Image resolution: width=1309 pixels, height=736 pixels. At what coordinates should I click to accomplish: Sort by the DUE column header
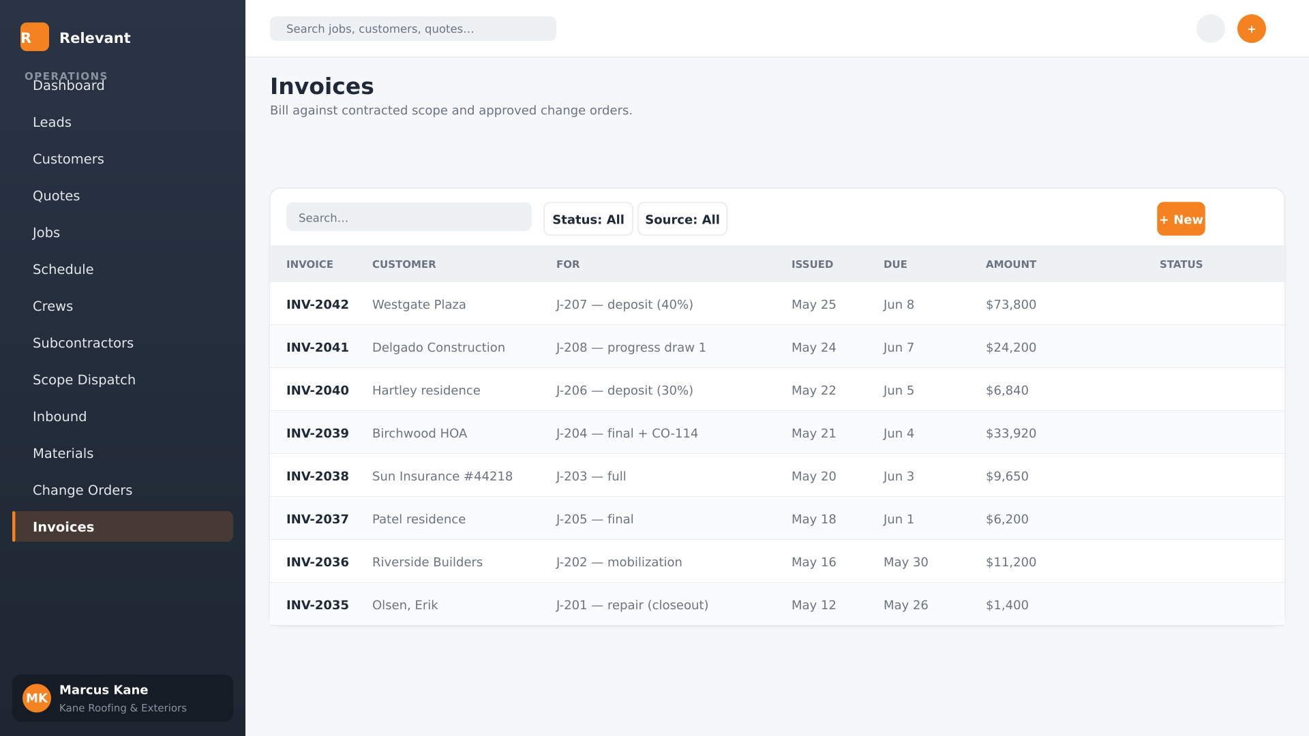(x=895, y=264)
